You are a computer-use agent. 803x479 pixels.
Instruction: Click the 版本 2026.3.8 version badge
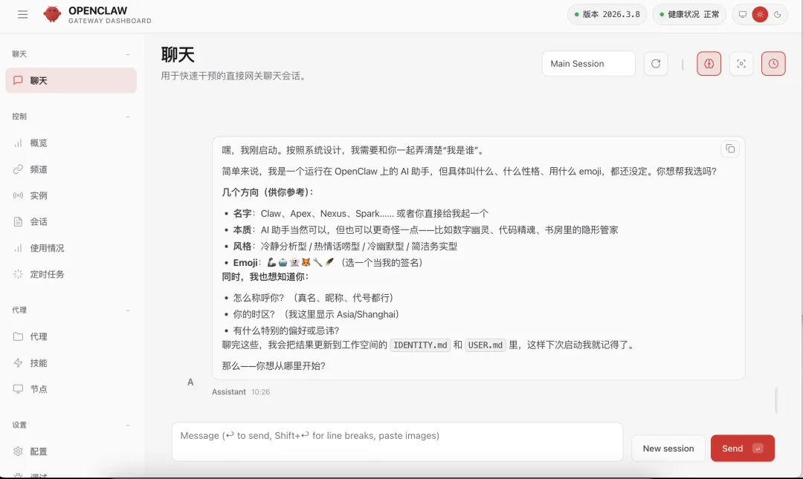(x=607, y=14)
